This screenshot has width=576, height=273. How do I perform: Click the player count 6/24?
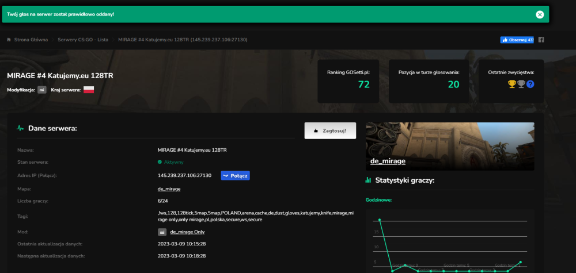tap(163, 201)
